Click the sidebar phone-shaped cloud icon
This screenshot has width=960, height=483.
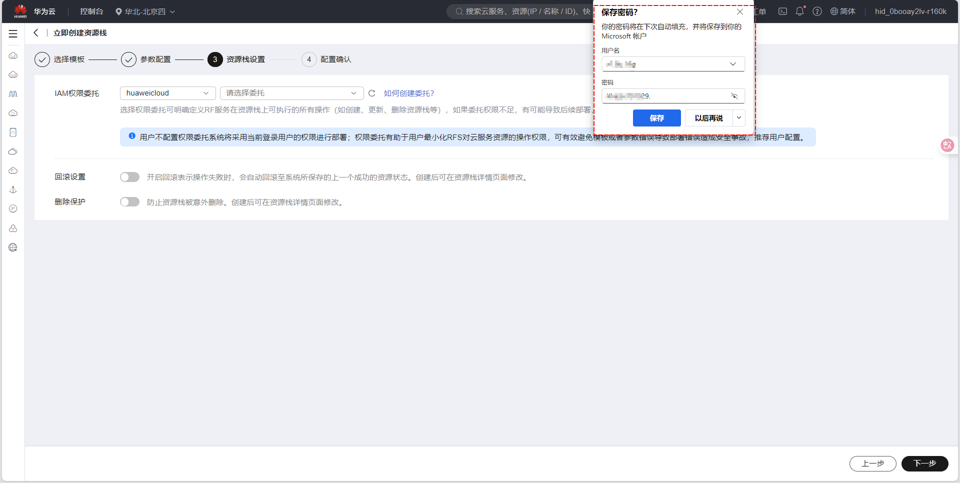pos(13,132)
